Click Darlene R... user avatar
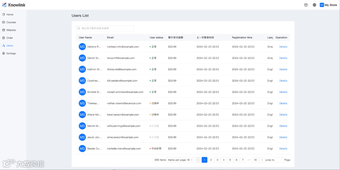The width and height of the screenshot is (340, 170). click(82, 47)
